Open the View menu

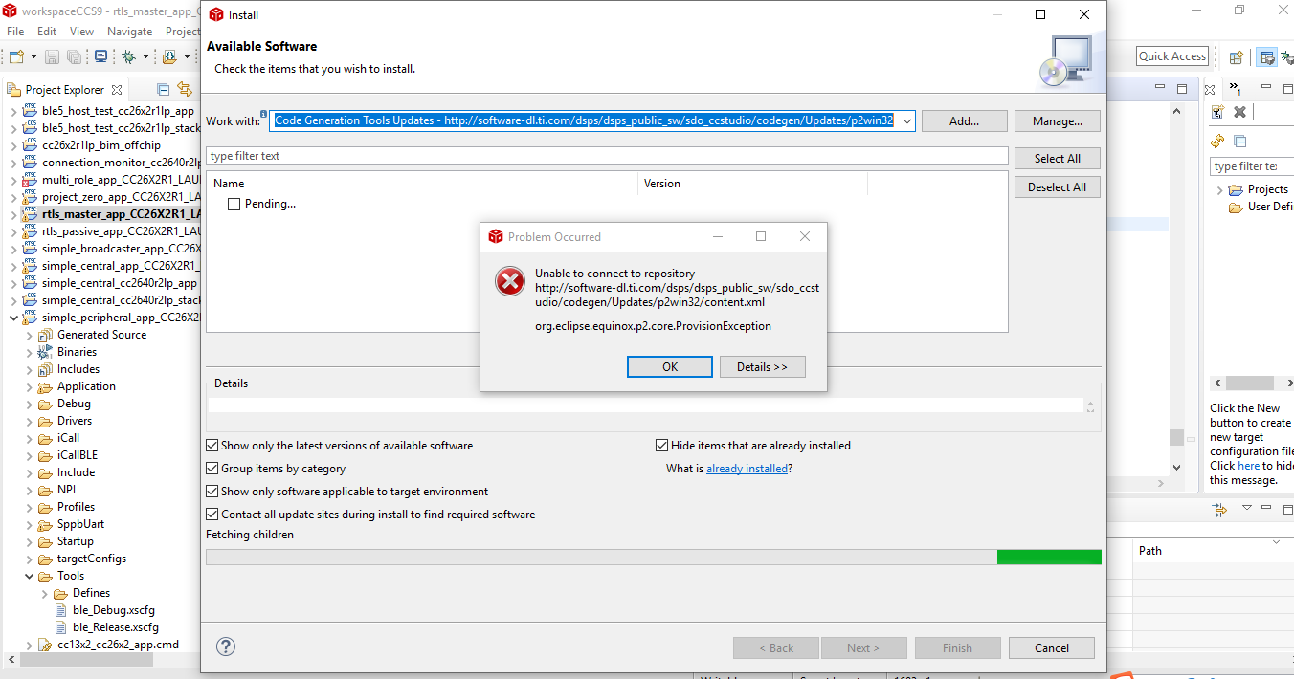point(82,32)
